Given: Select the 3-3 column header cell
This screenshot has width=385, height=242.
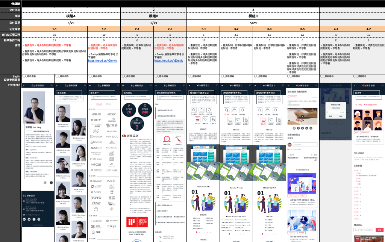Looking at the screenshot, I should (x=270, y=29).
